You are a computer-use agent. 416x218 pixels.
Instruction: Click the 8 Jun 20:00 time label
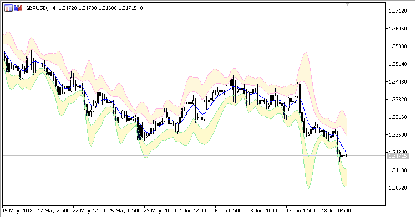tap(263, 211)
